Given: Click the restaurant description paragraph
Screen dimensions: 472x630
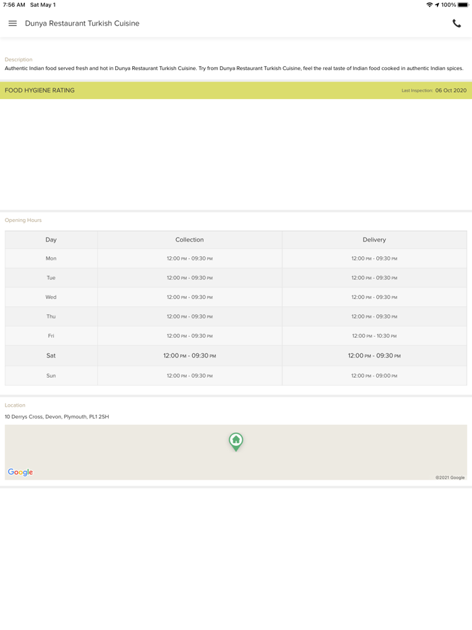Looking at the screenshot, I should (x=234, y=68).
